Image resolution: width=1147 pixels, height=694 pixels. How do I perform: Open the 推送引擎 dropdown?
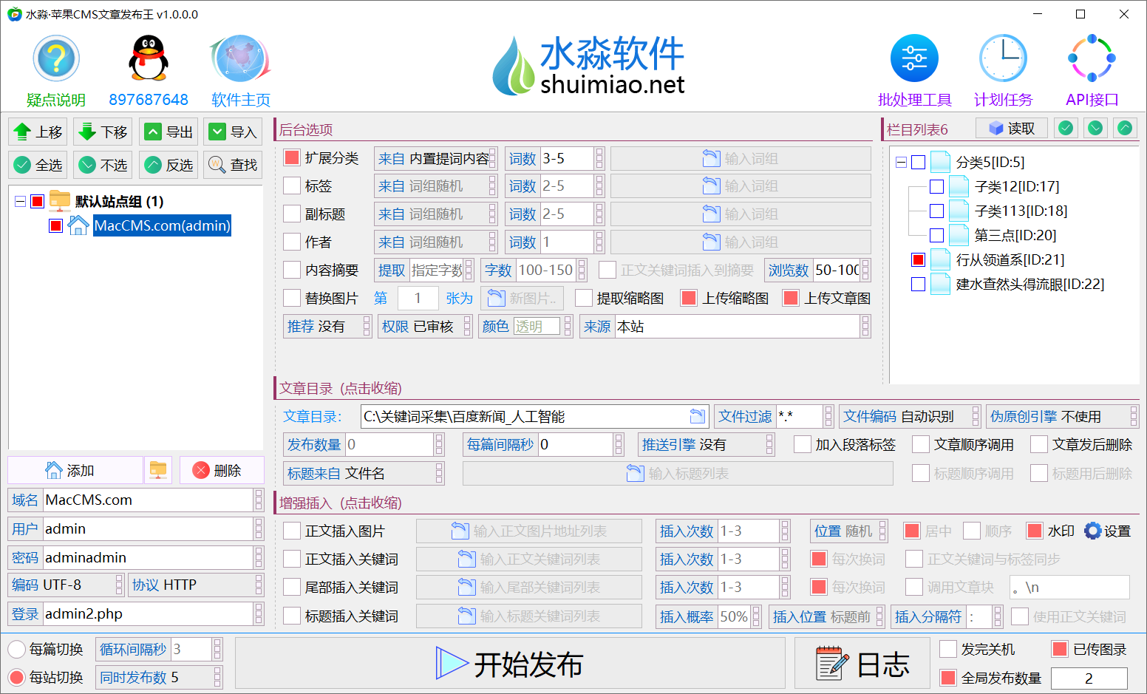pos(706,444)
